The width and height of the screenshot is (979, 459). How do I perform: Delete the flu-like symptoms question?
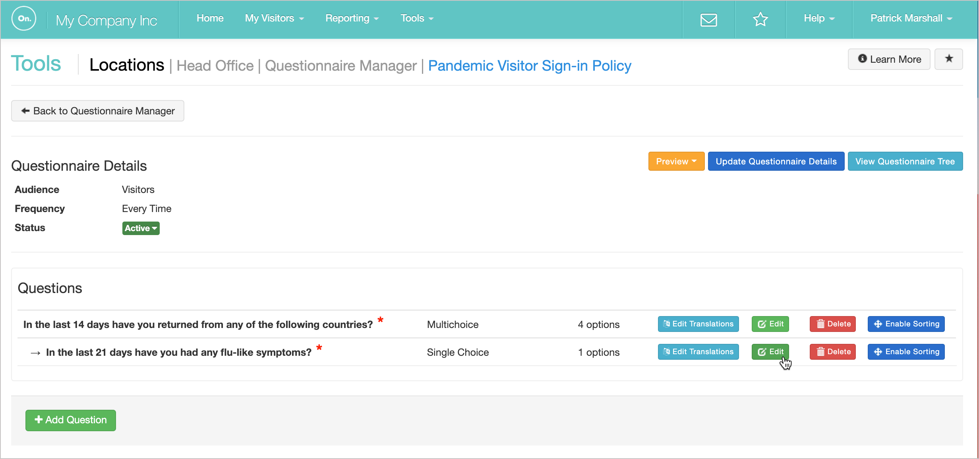point(832,352)
